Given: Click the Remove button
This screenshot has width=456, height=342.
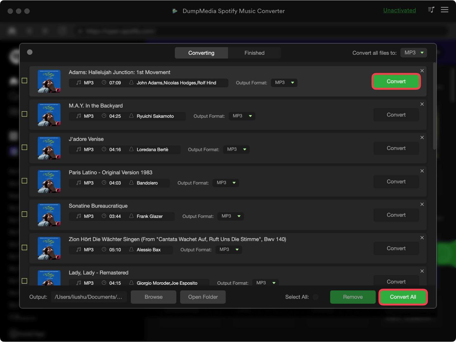Looking at the screenshot, I should [x=353, y=297].
